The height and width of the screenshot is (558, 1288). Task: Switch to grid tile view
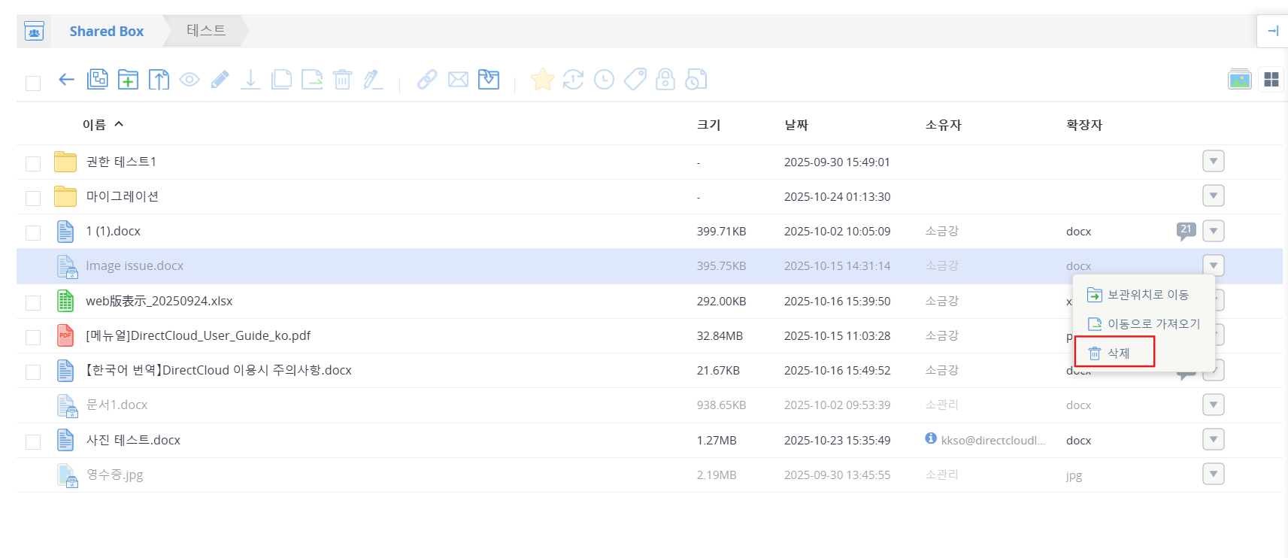tap(1271, 80)
